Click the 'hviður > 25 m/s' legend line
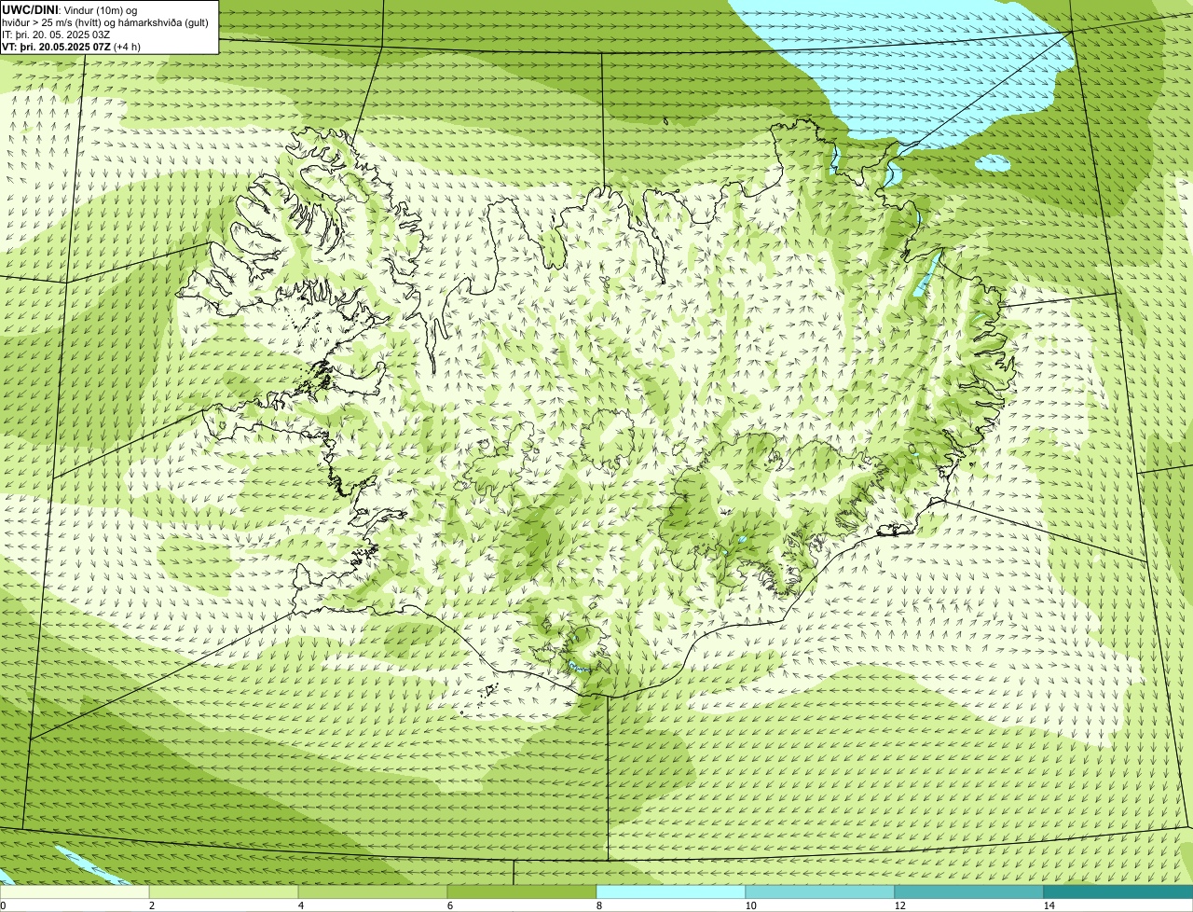This screenshot has width=1193, height=912. (105, 22)
